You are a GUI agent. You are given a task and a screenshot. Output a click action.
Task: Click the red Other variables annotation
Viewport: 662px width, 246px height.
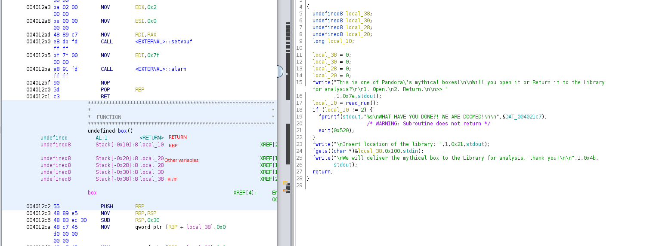pos(181,160)
